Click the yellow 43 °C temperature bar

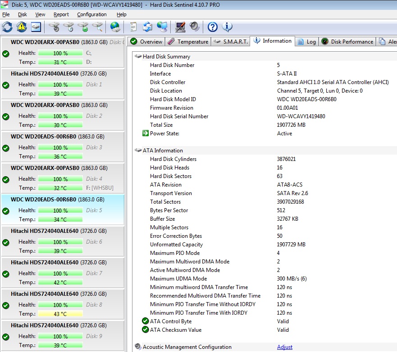(x=60, y=314)
